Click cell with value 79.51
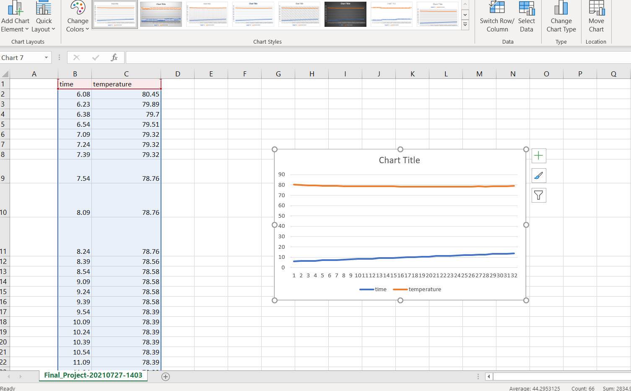Image resolution: width=631 pixels, height=391 pixels. pyautogui.click(x=126, y=124)
